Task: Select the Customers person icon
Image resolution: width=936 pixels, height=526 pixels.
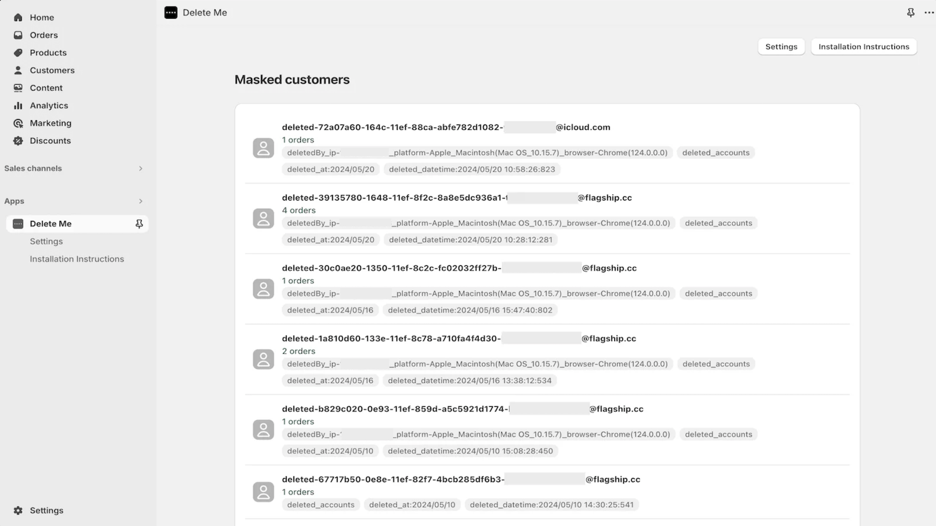Action: click(18, 70)
